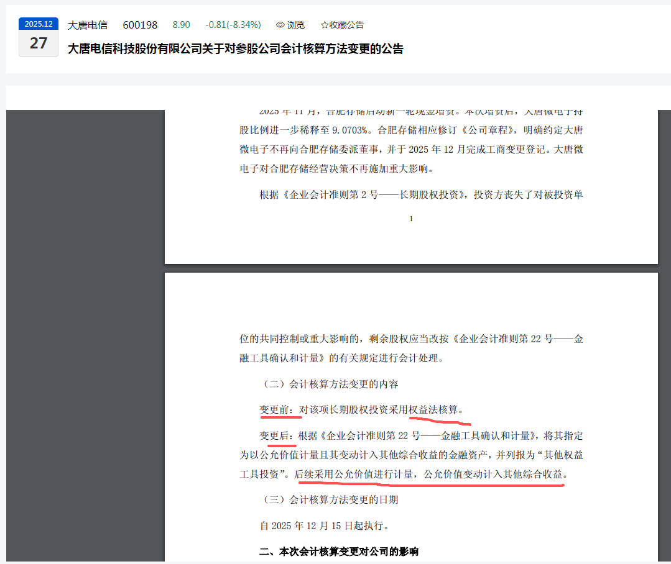Click the line 自 2025 年 12 月 15 日起执行
The height and width of the screenshot is (564, 671).
coord(325,525)
